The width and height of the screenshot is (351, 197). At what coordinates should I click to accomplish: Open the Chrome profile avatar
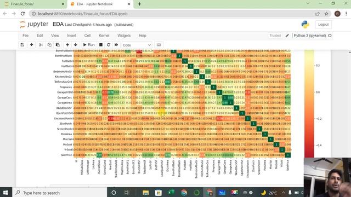click(337, 14)
